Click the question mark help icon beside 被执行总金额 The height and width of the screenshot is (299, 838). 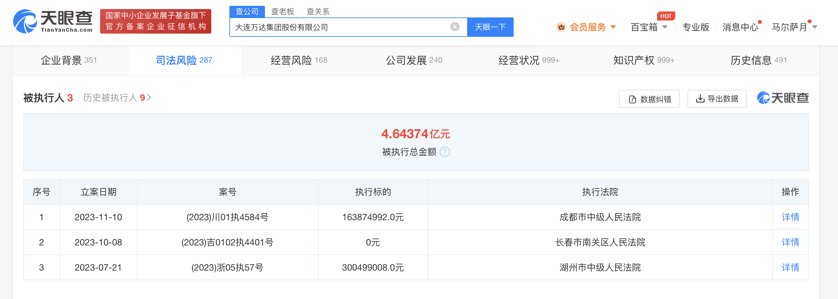(x=445, y=152)
